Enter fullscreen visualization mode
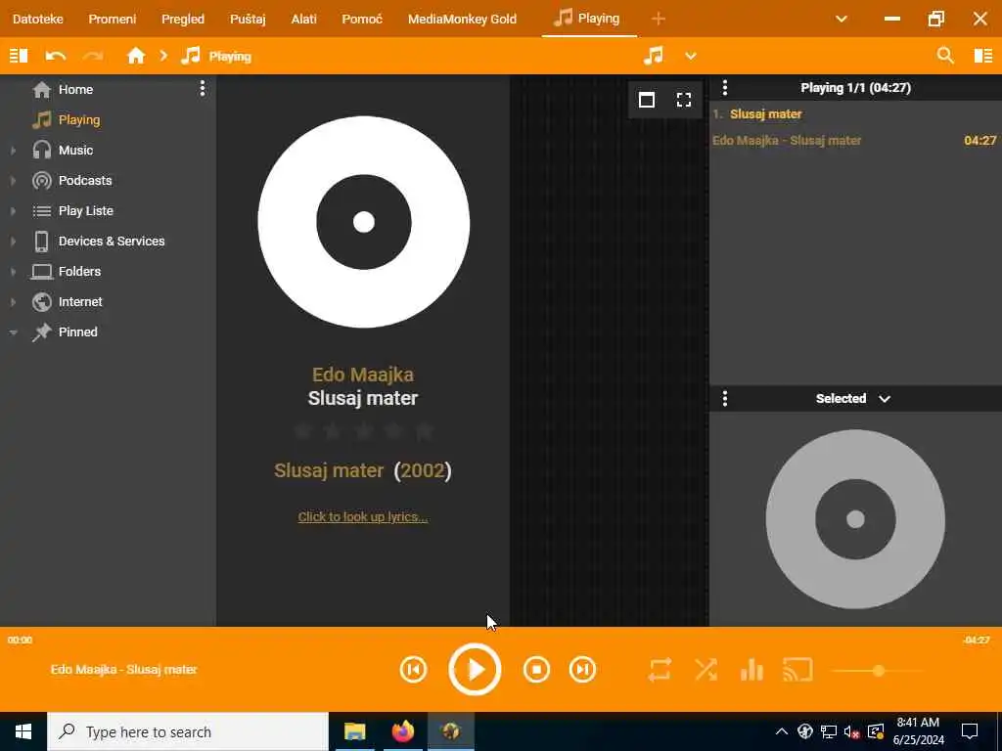 coord(684,100)
